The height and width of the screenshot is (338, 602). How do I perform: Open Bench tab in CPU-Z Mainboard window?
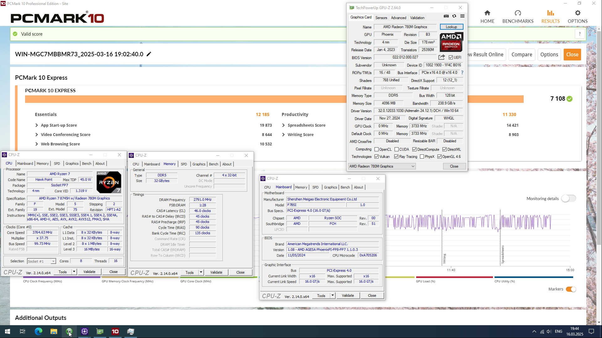345,187
